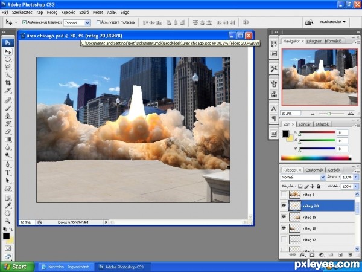Select the Blur tool
Viewport: 362px width, 272px height.
tap(8, 147)
